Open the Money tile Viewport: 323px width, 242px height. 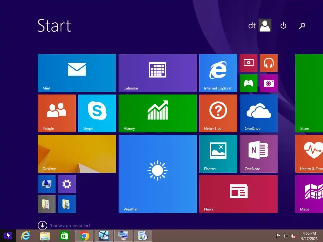158,113
